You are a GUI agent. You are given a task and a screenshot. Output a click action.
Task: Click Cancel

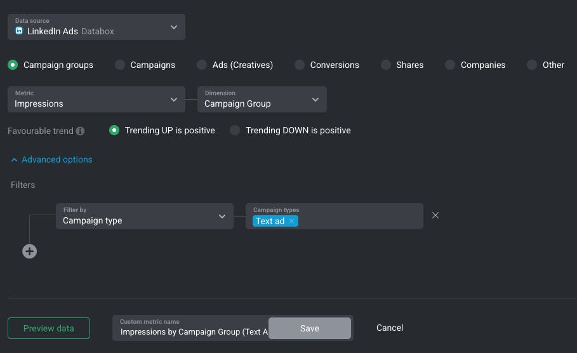click(x=390, y=328)
